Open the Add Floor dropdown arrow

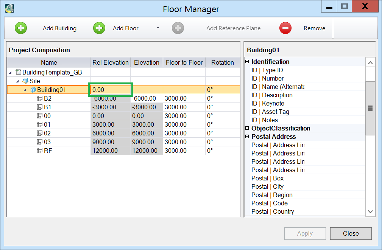(x=158, y=28)
